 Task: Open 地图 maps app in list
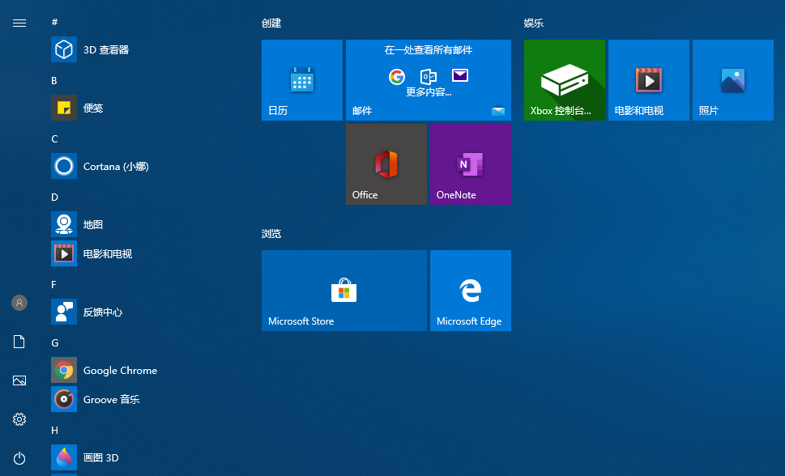pos(64,225)
